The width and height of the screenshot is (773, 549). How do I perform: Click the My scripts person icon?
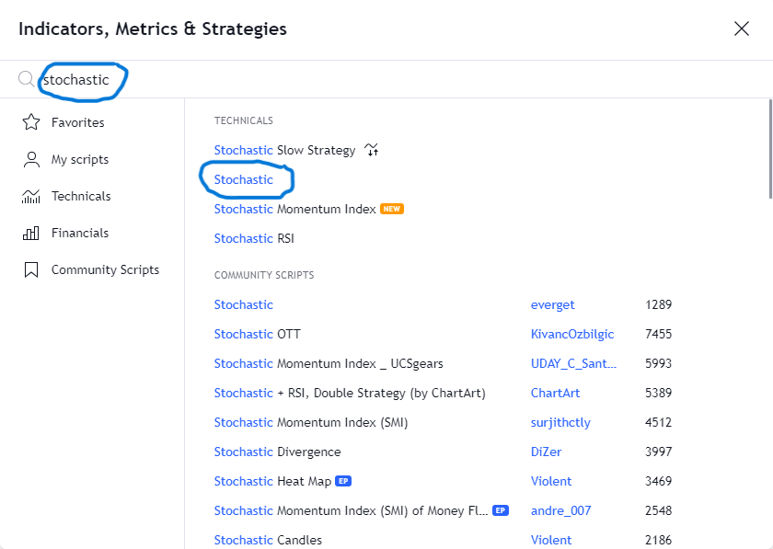coord(31,160)
